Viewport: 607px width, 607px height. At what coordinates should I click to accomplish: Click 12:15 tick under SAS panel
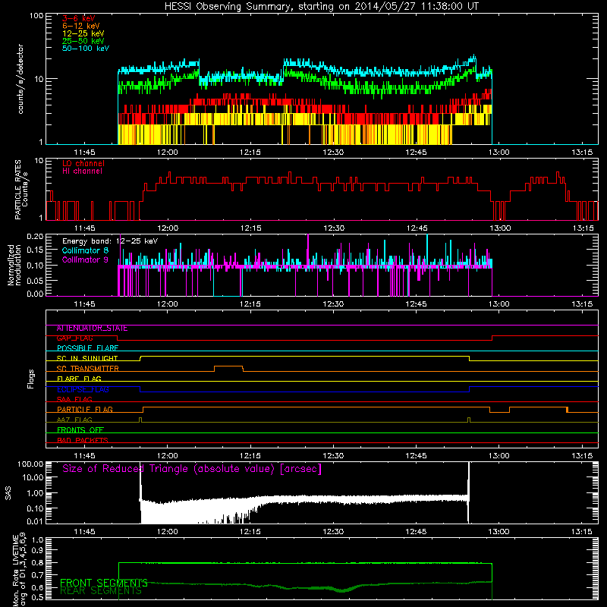(x=250, y=532)
